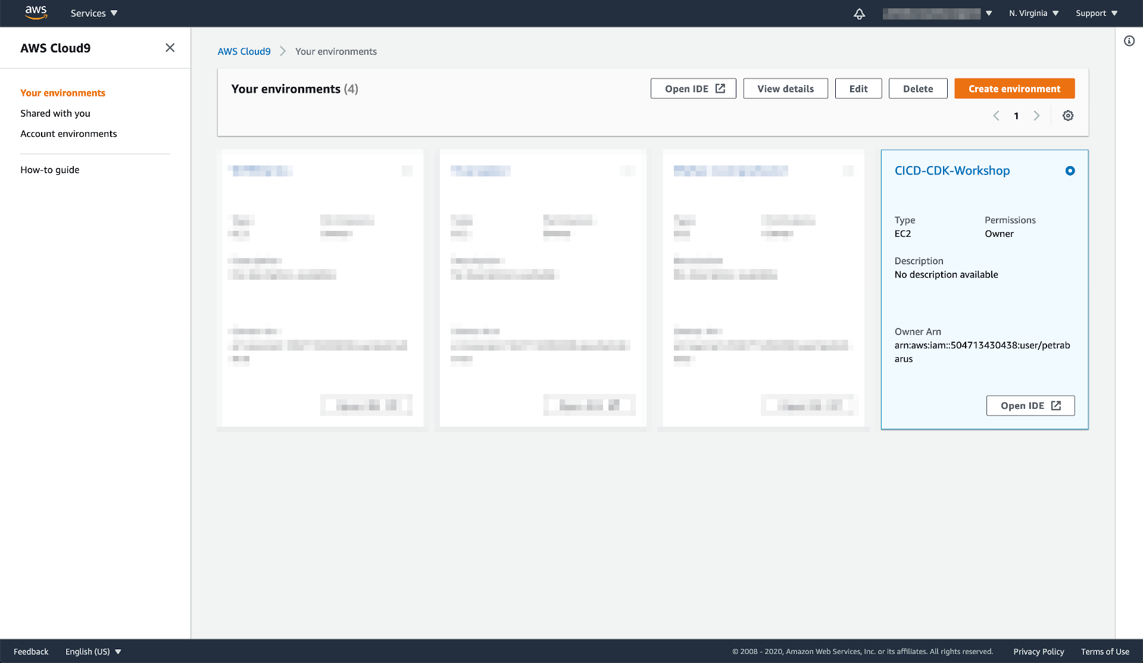Open the How-to guide link
This screenshot has width=1143, height=663.
tap(50, 170)
